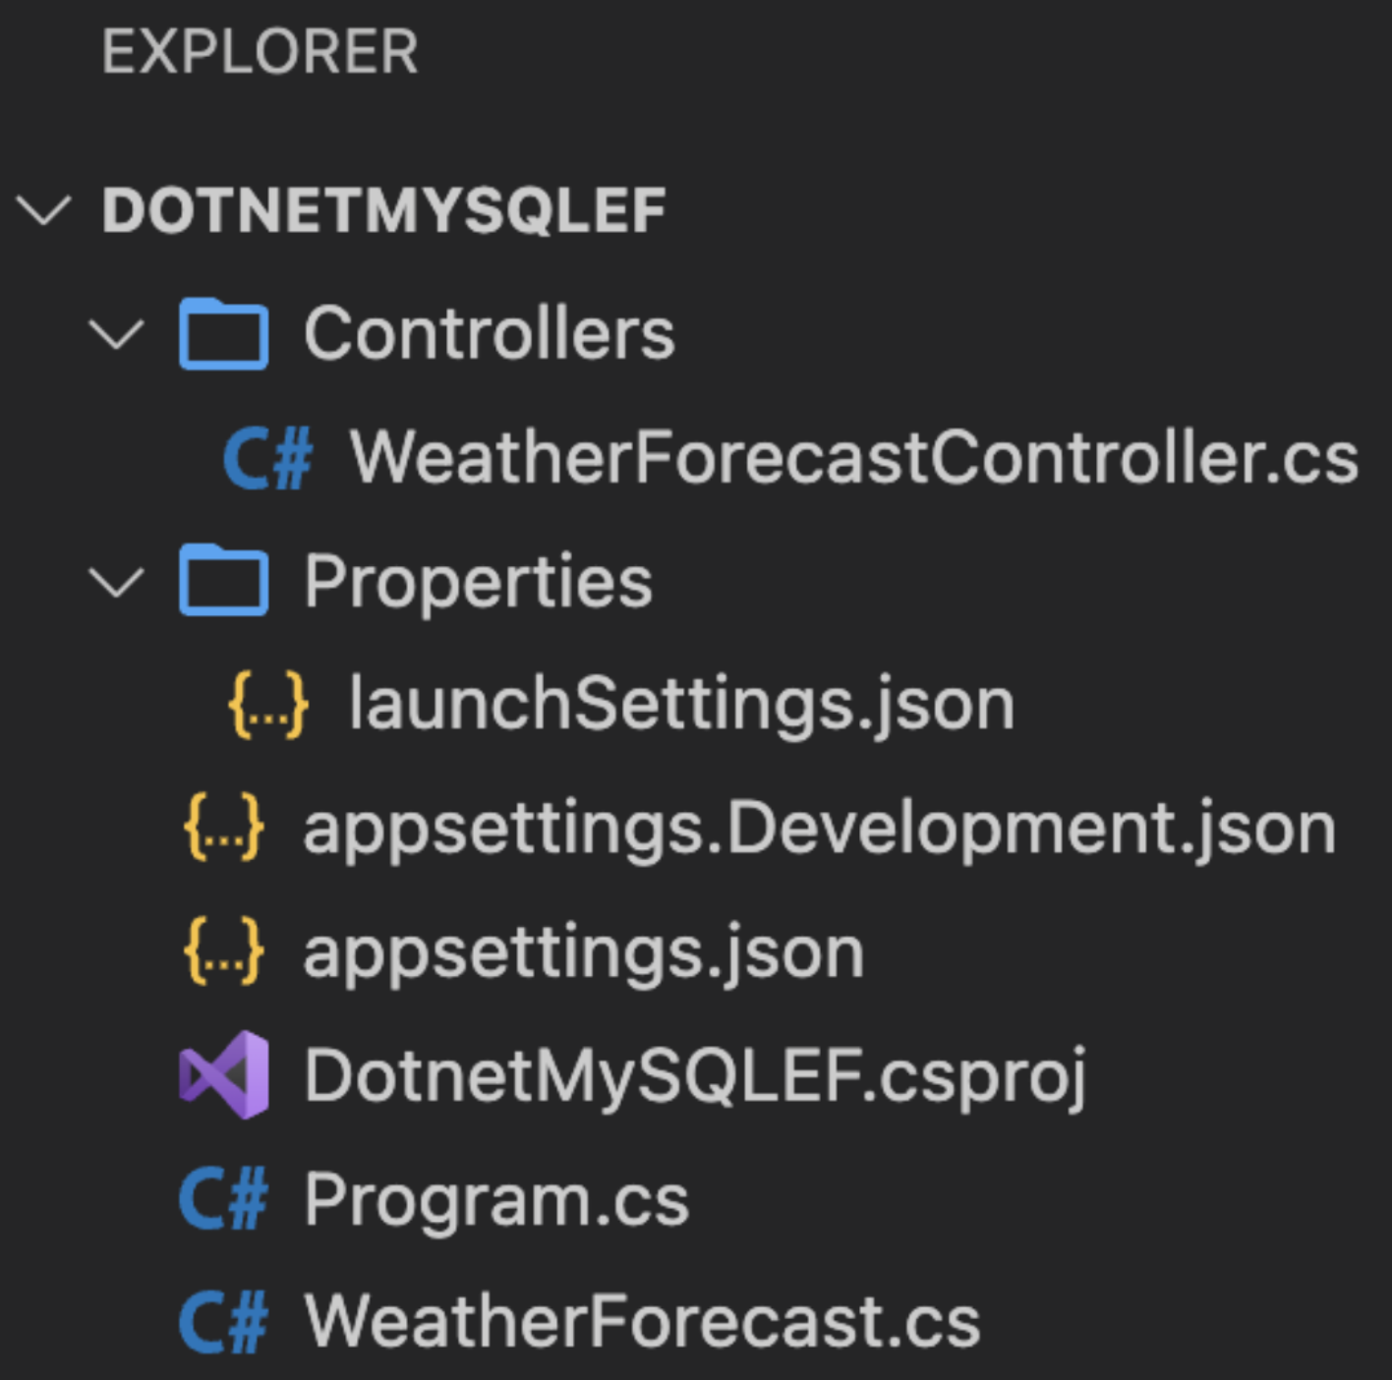Click the Properties folder icon
The width and height of the screenshot is (1392, 1380).
coord(223,581)
